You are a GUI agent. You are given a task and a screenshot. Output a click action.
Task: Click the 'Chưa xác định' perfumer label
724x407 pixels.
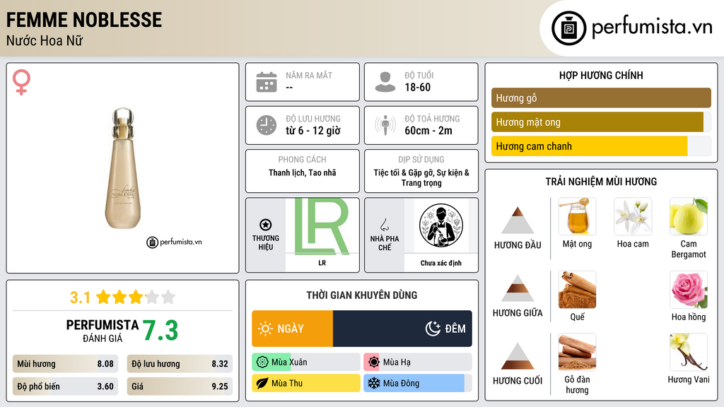(441, 263)
